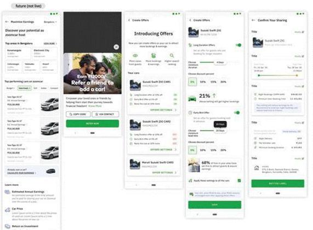Open the Bengaluru city dropdown
The image size is (313, 230).
click(50, 22)
